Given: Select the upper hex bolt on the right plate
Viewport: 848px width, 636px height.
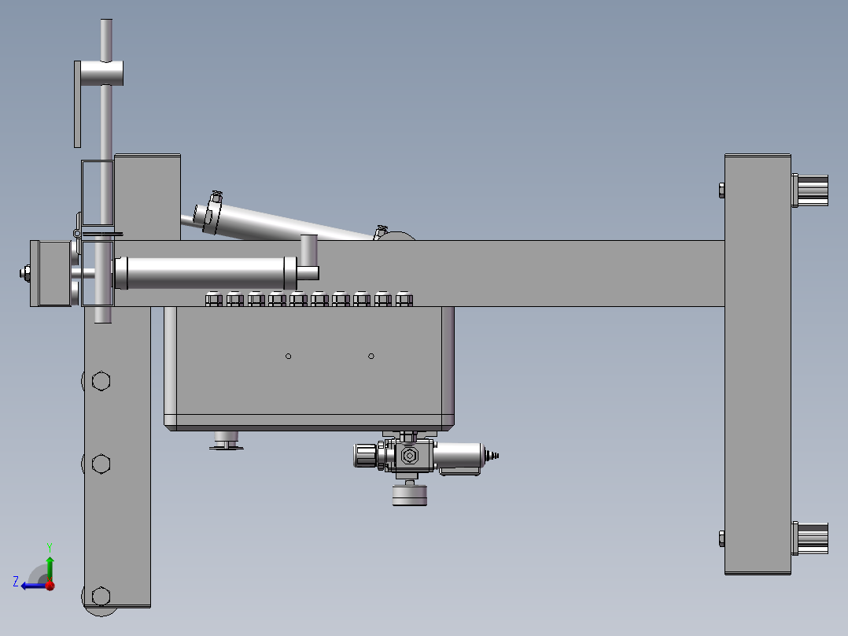Looking at the screenshot, I should point(721,190).
